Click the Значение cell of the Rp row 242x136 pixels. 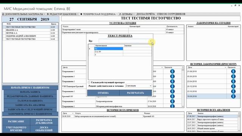(137, 49)
